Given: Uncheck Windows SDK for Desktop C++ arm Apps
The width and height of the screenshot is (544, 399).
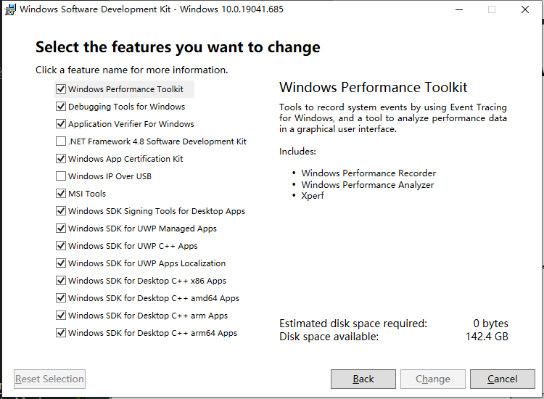Looking at the screenshot, I should 61,316.
